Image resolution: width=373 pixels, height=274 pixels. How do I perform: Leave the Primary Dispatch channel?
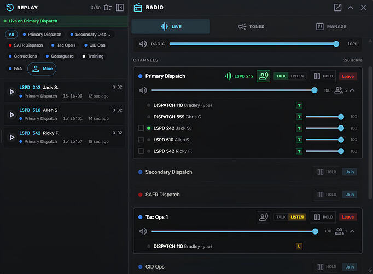click(x=348, y=76)
